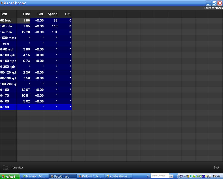Restore down the RaceChrono window
The height and width of the screenshot is (179, 223).
[x=214, y=3]
